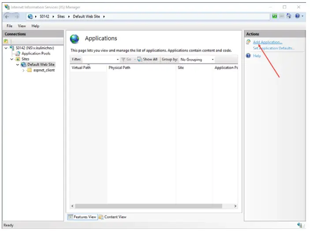Click the S0142 server icon in tree

(12, 48)
